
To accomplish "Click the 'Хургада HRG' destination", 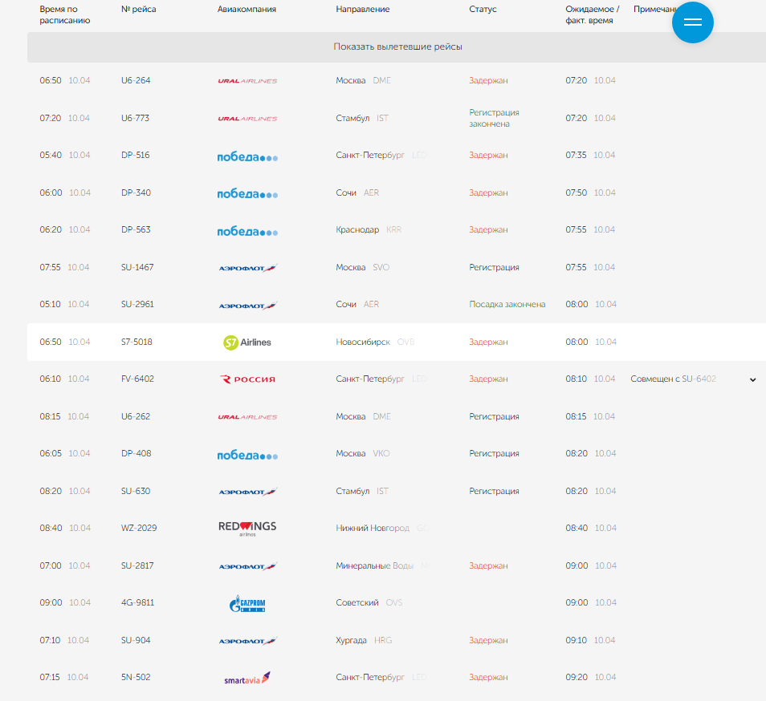I will pos(364,641).
